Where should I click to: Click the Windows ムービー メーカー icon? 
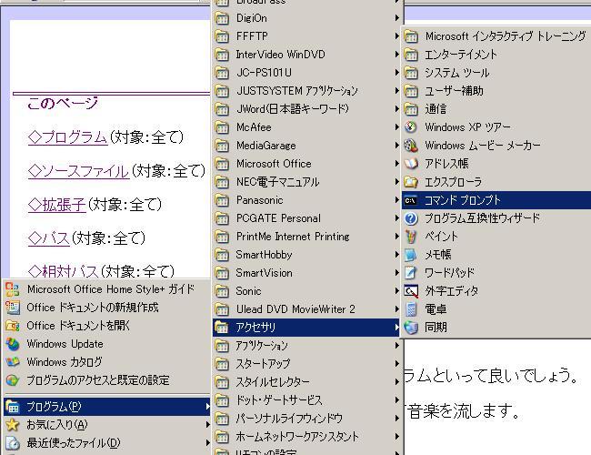coord(411,146)
